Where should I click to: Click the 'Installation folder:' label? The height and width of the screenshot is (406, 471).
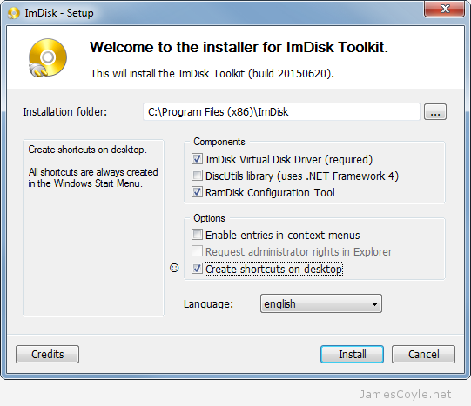(x=65, y=112)
